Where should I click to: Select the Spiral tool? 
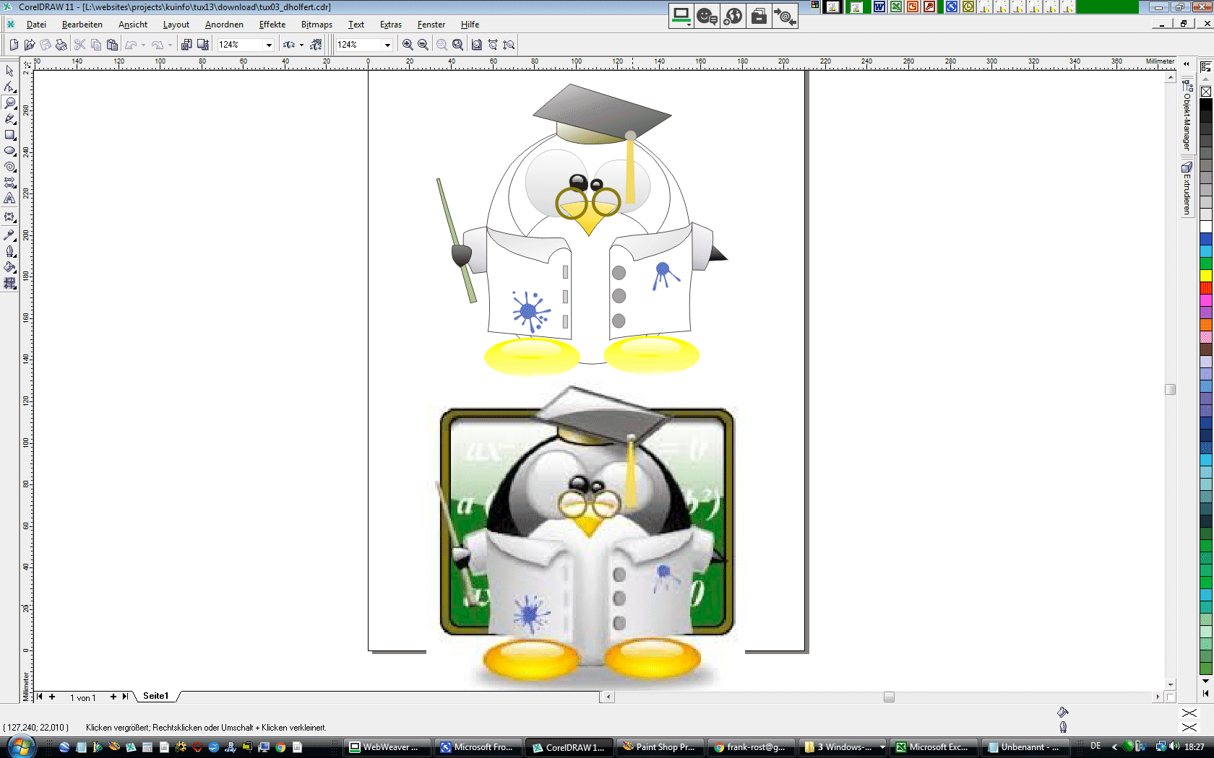point(9,167)
